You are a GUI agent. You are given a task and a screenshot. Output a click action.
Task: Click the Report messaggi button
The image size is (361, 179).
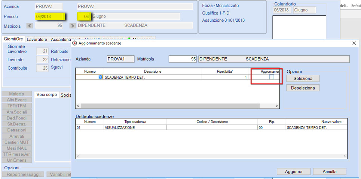coord(23,175)
